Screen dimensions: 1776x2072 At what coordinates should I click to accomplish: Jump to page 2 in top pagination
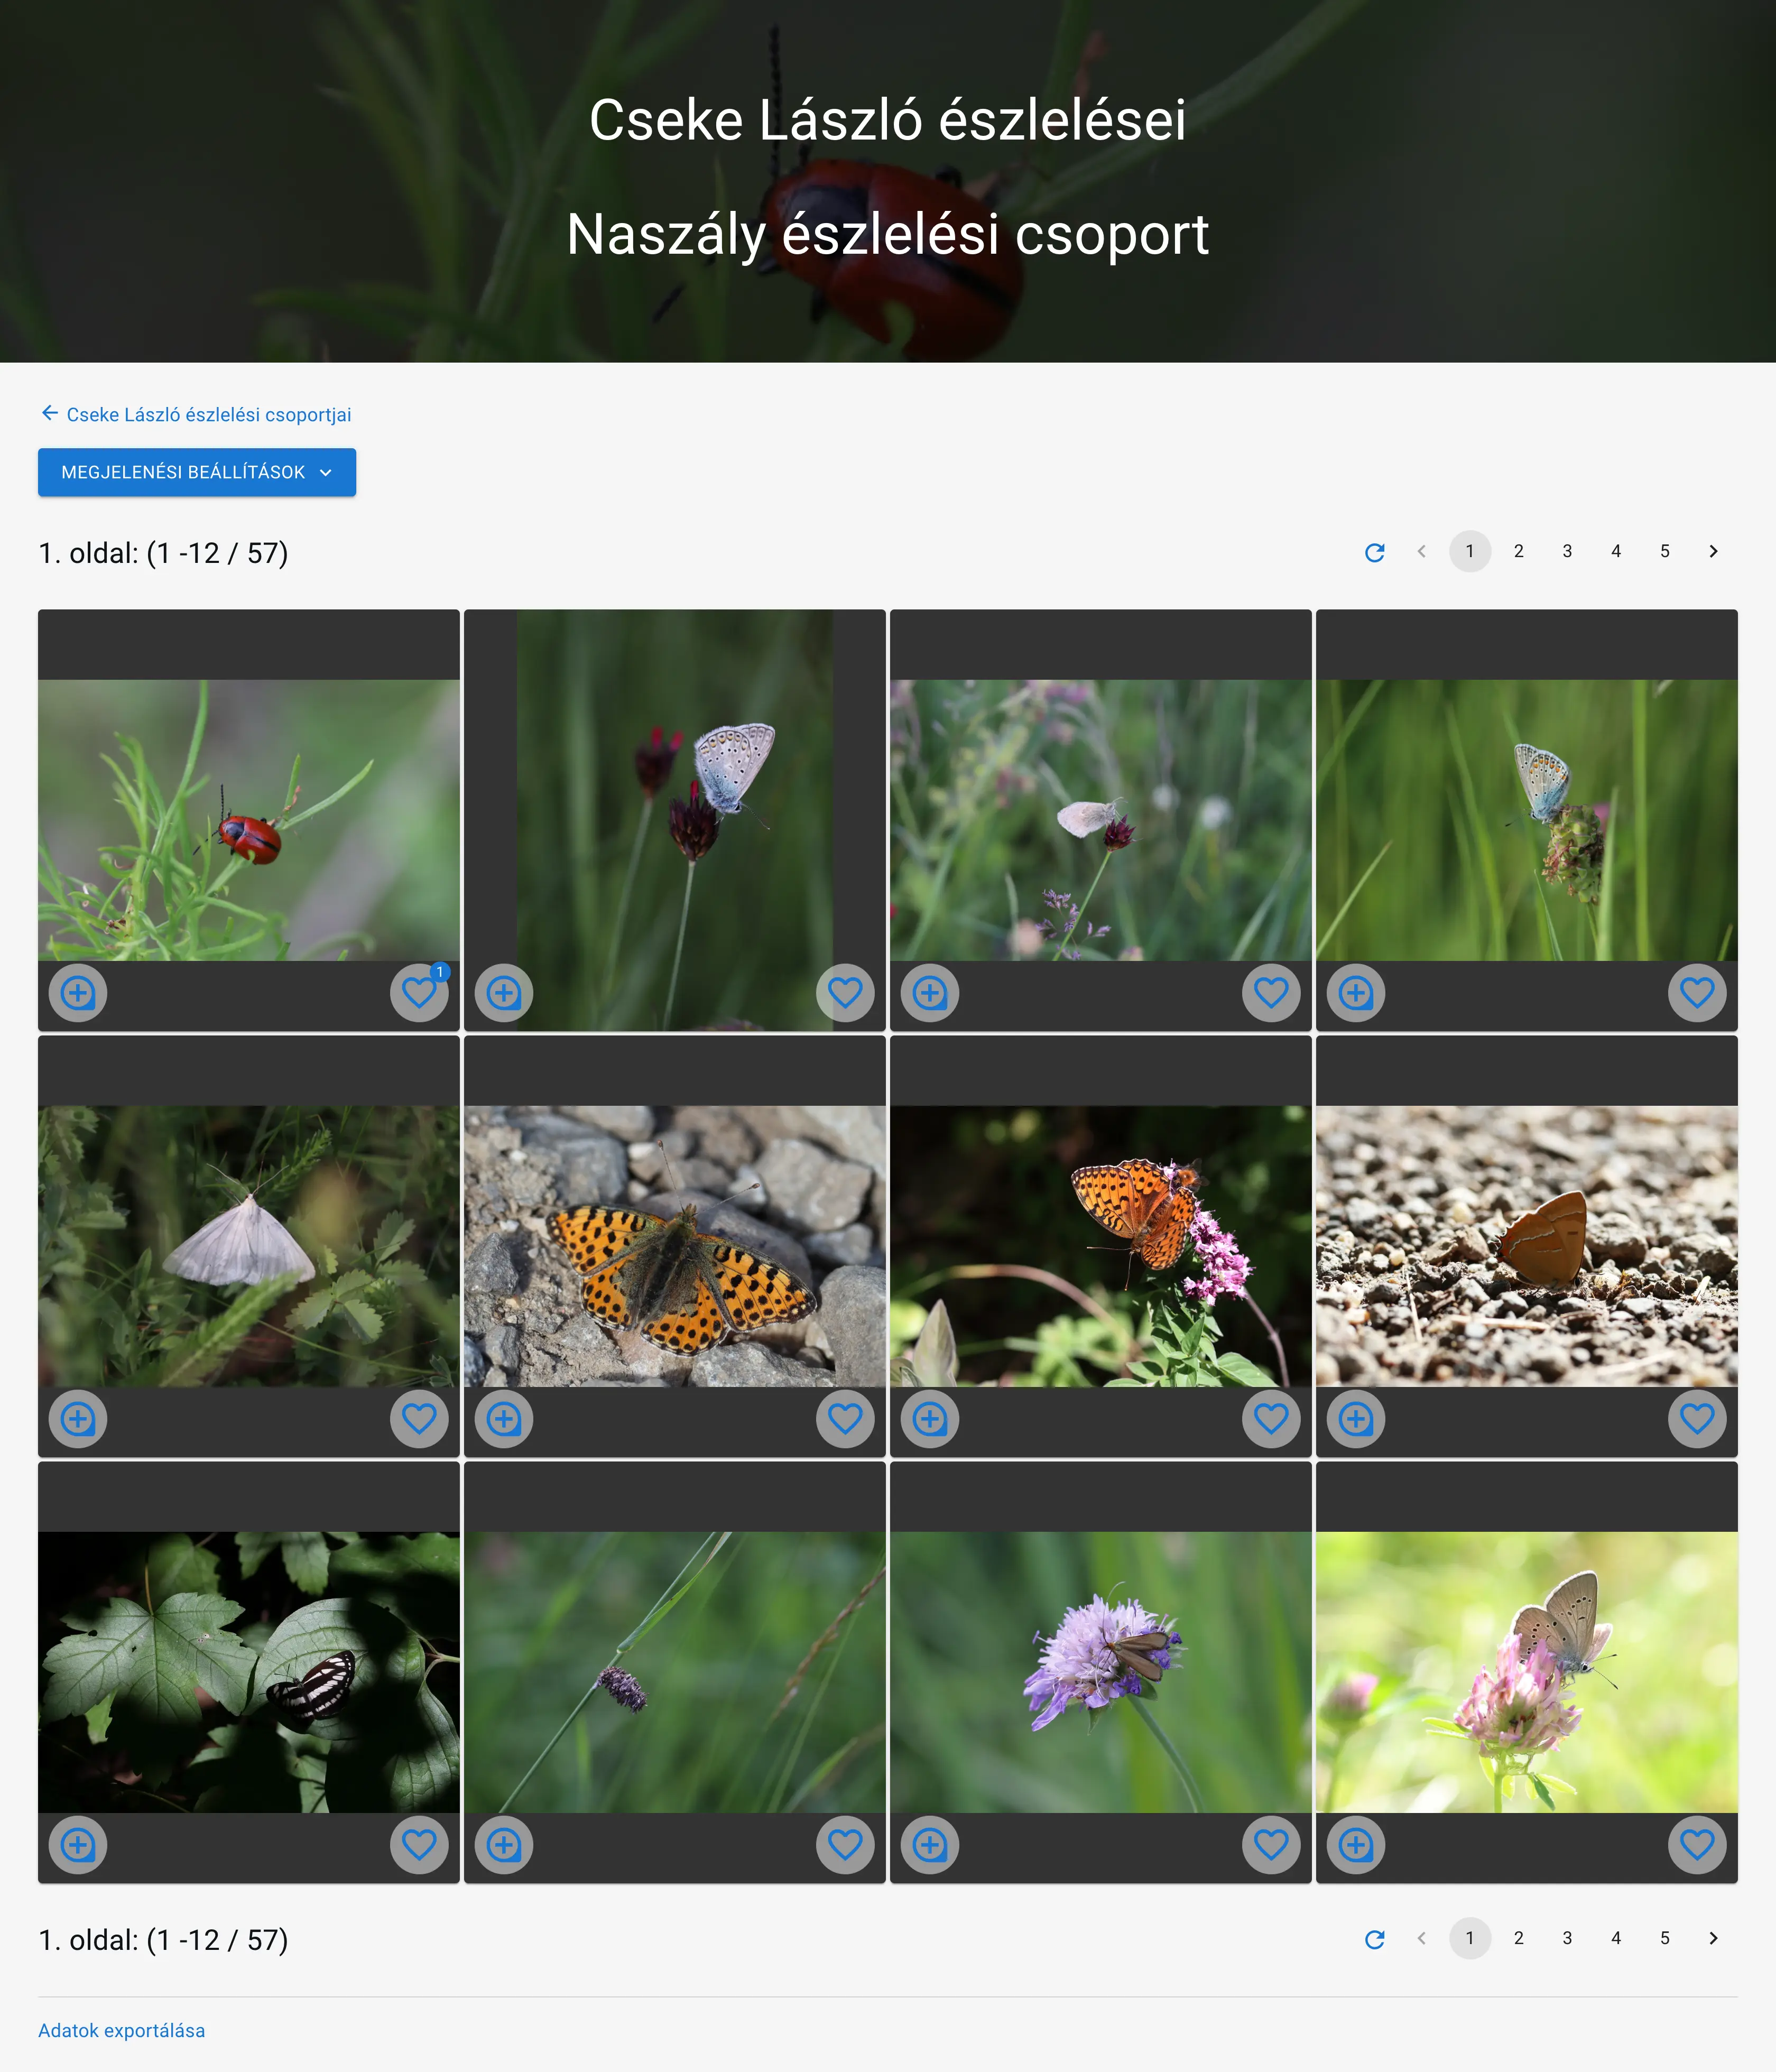point(1518,551)
